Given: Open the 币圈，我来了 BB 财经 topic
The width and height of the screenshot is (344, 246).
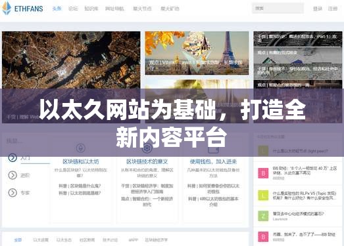Looking at the screenshot, I should (x=304, y=234).
